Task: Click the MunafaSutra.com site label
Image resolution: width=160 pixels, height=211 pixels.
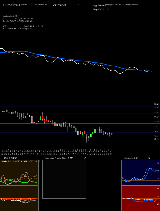Action: pyautogui.click(x=132, y=4)
